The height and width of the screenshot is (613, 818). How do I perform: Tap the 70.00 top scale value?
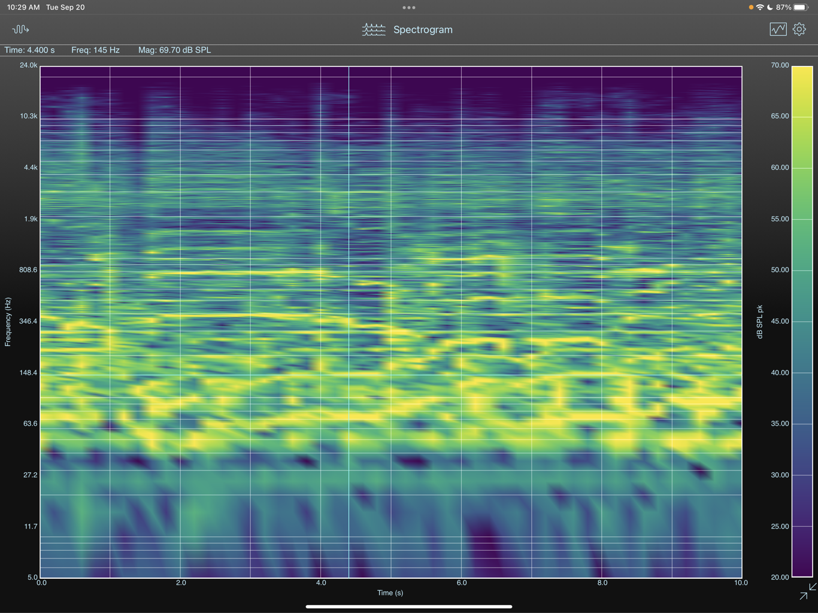780,65
